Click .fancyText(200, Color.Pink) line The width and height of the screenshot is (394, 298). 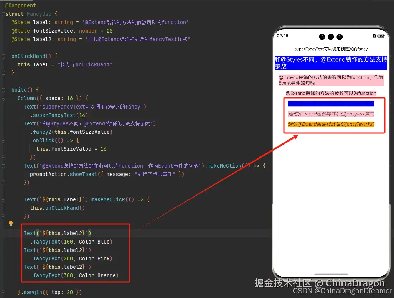point(71,258)
